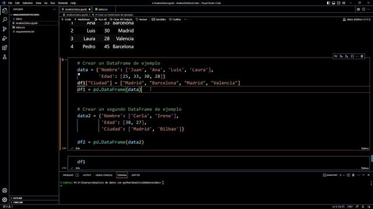
Task: Open the Terminal menu
Action: click(63, 3)
